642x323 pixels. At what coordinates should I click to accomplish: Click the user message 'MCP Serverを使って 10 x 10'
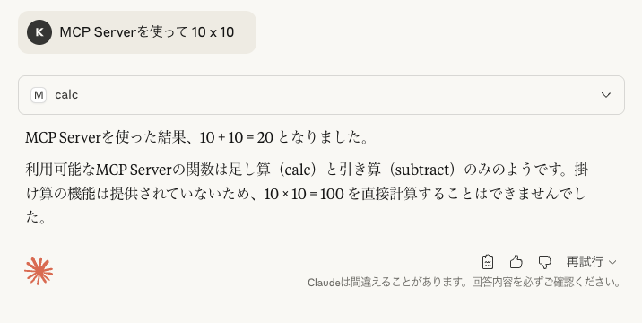pyautogui.click(x=146, y=32)
